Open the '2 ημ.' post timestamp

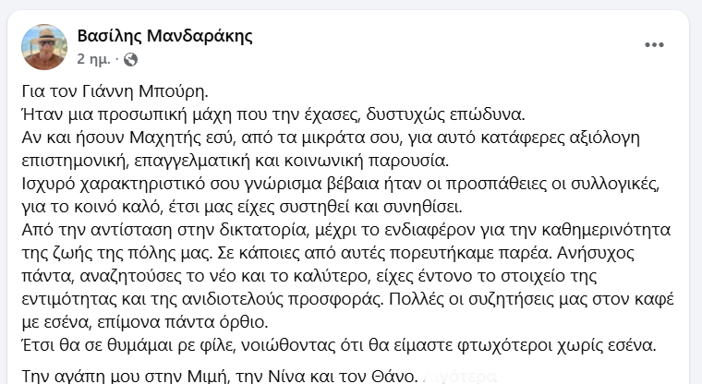point(93,59)
